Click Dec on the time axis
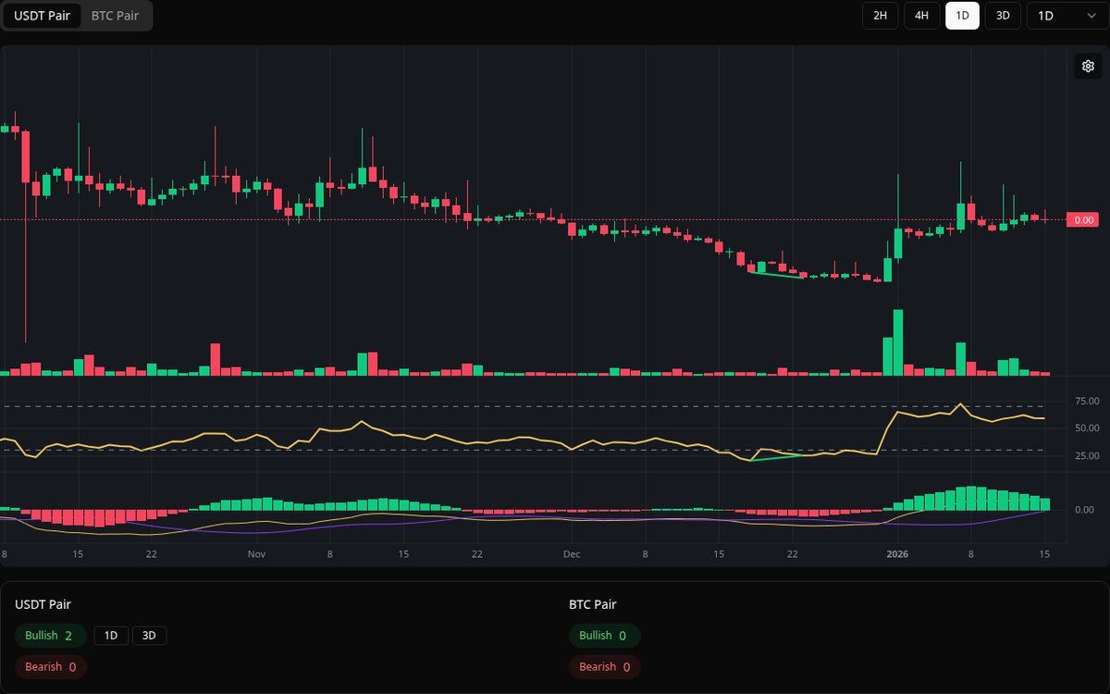The image size is (1110, 694). 571,553
